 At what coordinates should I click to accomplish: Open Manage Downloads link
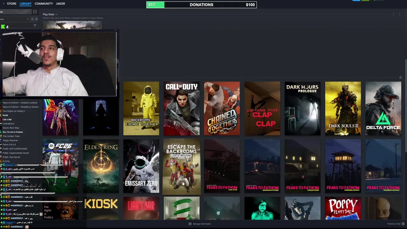tap(200, 224)
